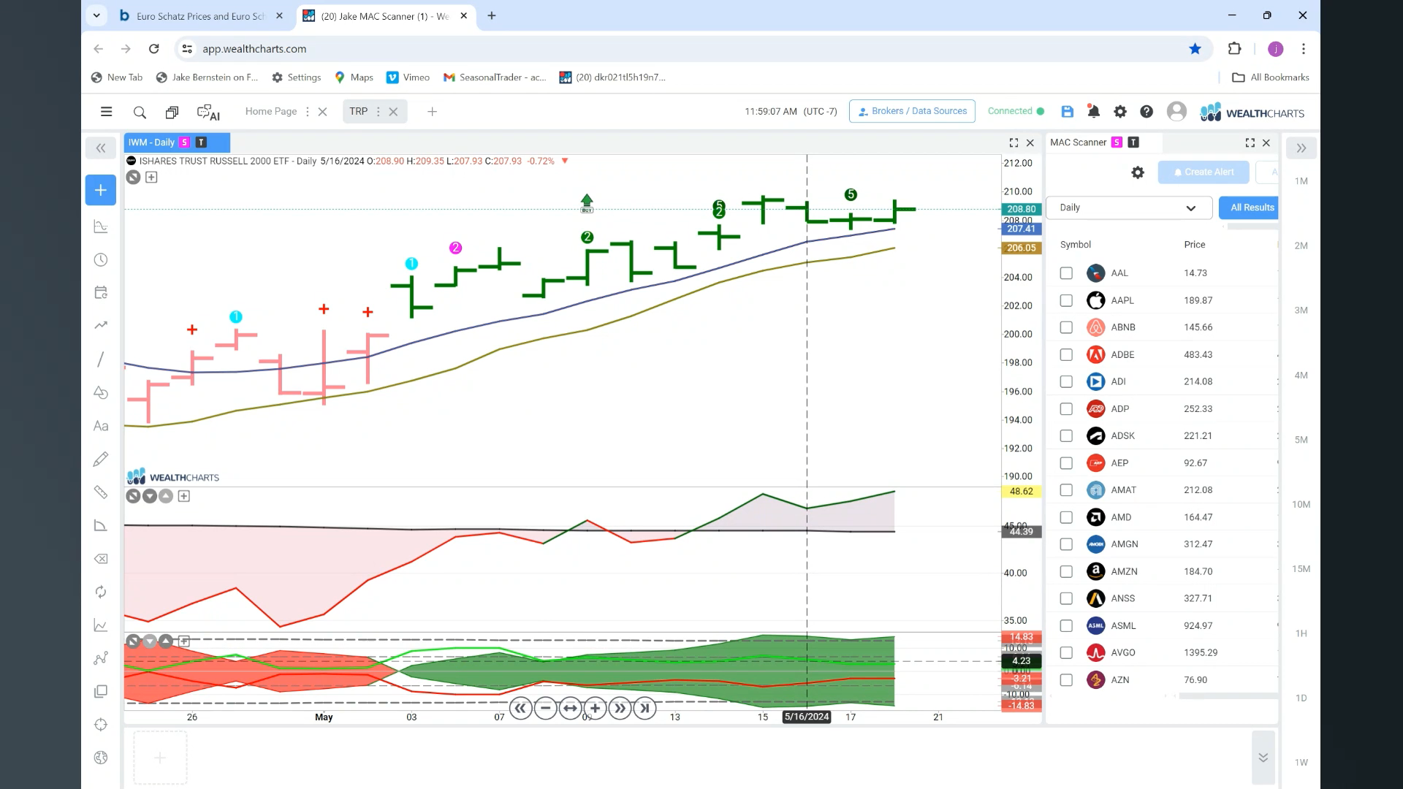
Task: Click the All Results button
Action: (1249, 207)
